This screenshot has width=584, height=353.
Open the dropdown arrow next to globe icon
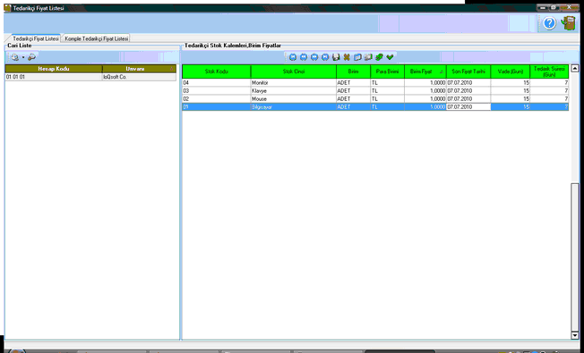(23, 57)
